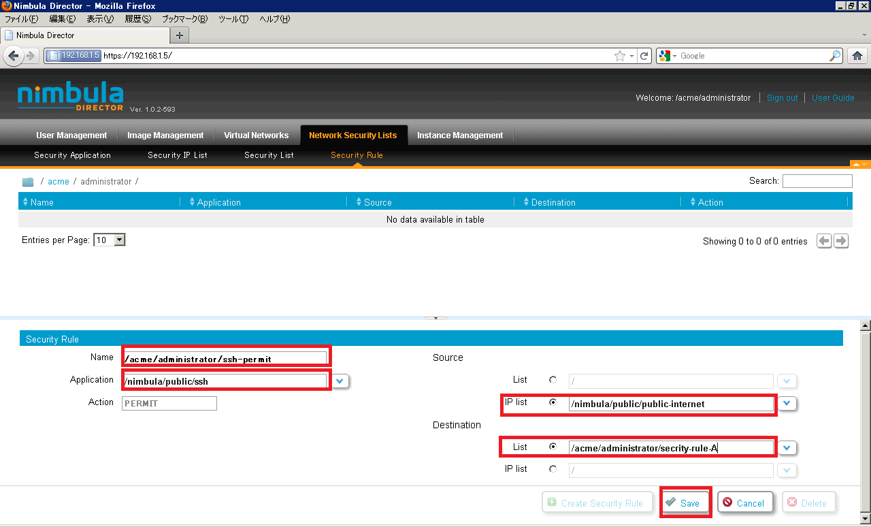Select the Destination IP list radio button

[x=553, y=469]
